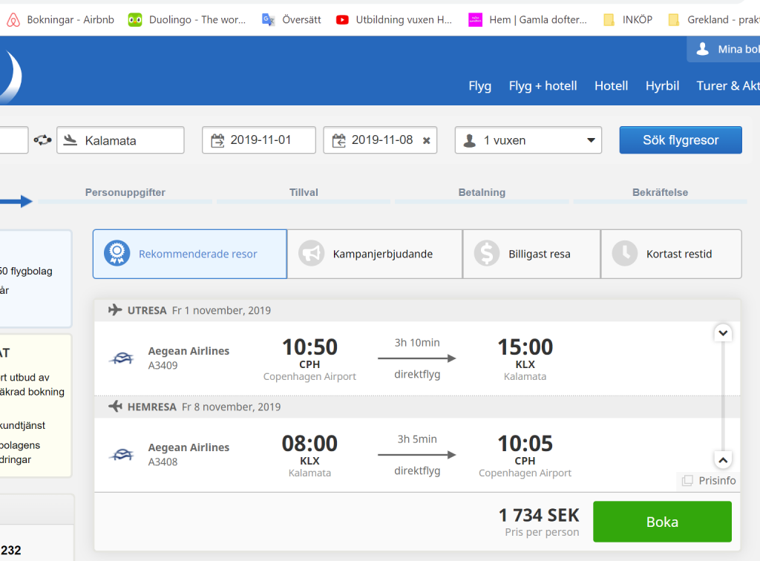The image size is (760, 561).
Task: Click the INKÖP folder icon
Action: point(609,20)
